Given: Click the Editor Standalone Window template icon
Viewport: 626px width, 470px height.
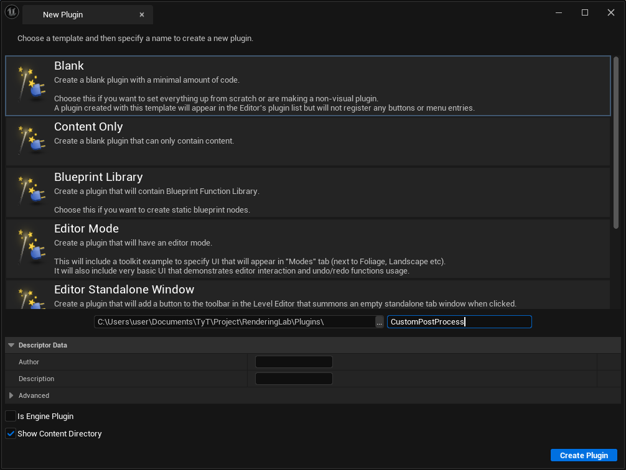Looking at the screenshot, I should point(29,297).
